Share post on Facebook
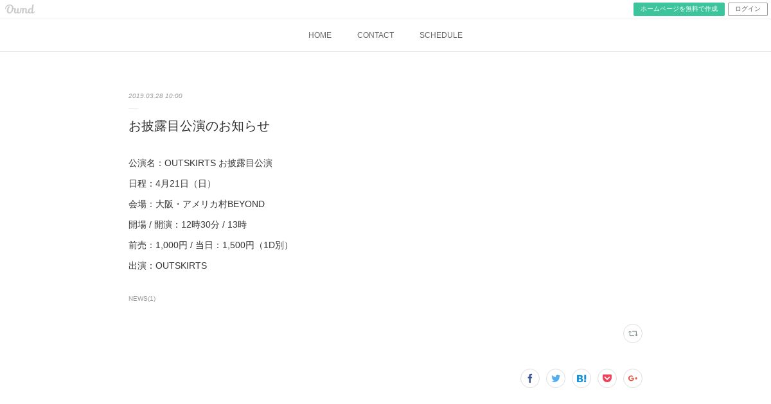 [530, 378]
